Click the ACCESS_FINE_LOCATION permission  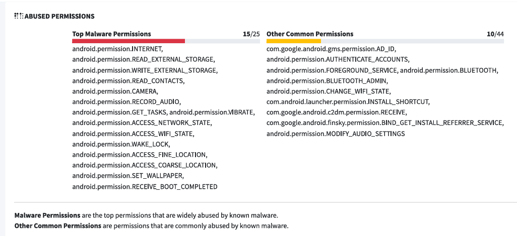(140, 155)
